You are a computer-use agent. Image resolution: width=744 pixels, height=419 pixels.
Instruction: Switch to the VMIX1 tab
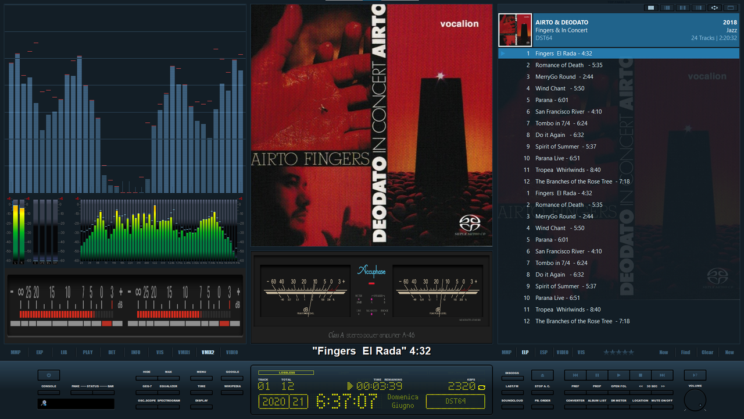(184, 352)
